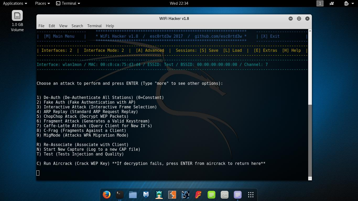This screenshot has width=358, height=201.
Task: Open the Terminal dropdown in the top bar
Action: 68,3
